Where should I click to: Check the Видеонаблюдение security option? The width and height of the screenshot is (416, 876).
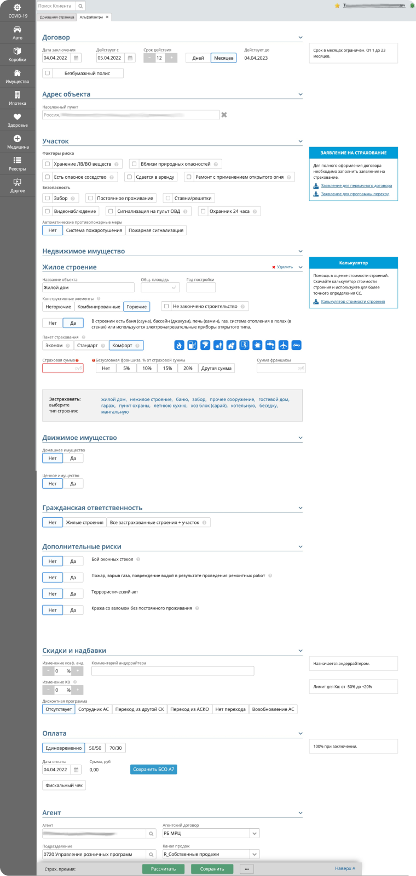pos(48,211)
